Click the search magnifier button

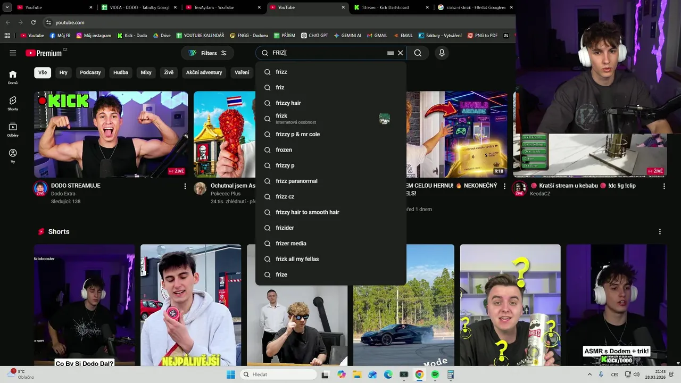click(418, 53)
